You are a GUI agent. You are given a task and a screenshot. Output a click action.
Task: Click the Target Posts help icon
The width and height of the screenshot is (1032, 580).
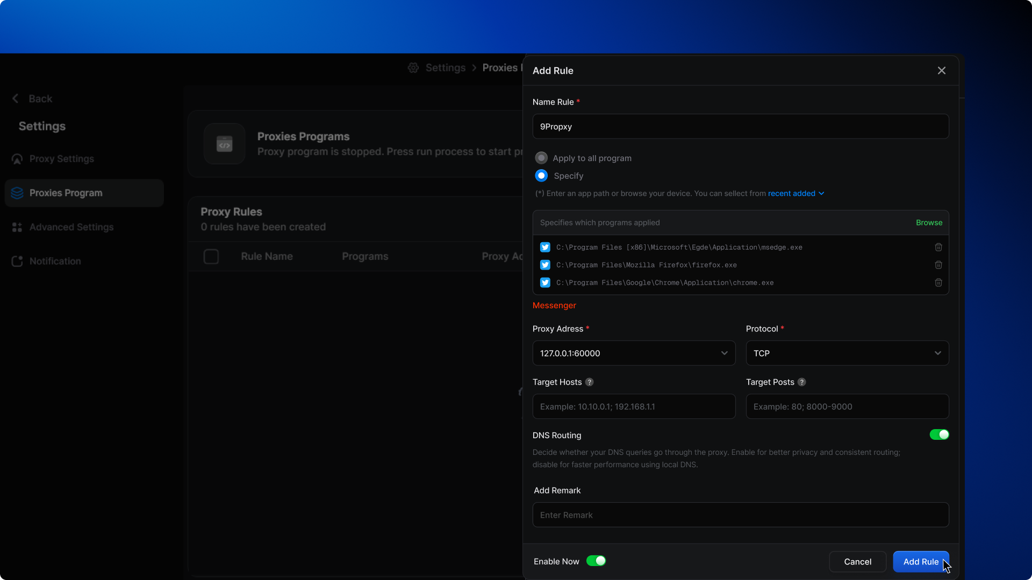(x=801, y=382)
